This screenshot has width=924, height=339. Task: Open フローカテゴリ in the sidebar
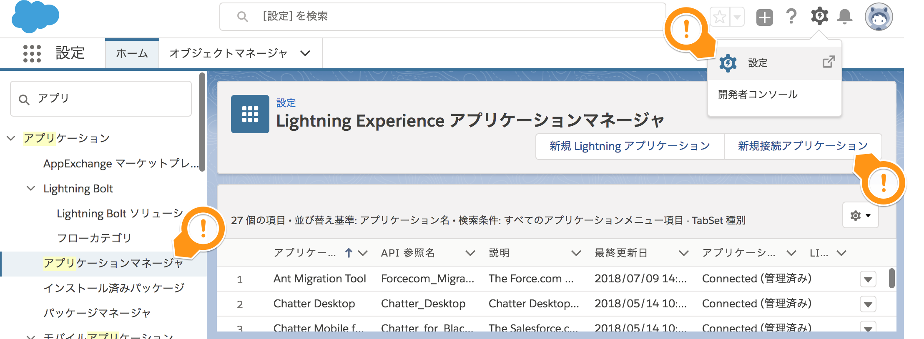[x=94, y=238]
